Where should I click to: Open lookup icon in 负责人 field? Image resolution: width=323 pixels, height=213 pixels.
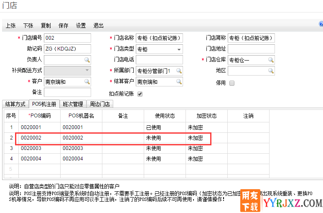point(87,60)
